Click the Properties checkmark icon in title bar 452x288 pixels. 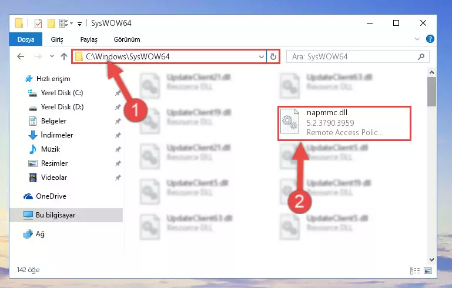[38, 23]
